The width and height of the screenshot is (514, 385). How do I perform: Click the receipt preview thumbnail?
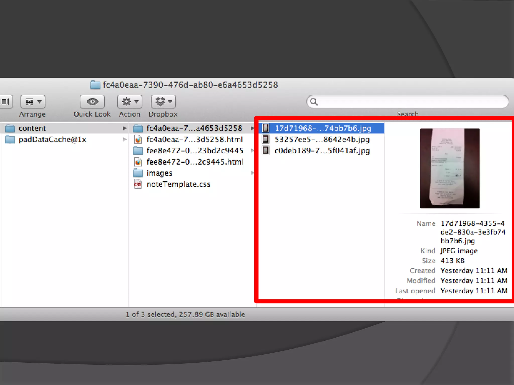(450, 168)
